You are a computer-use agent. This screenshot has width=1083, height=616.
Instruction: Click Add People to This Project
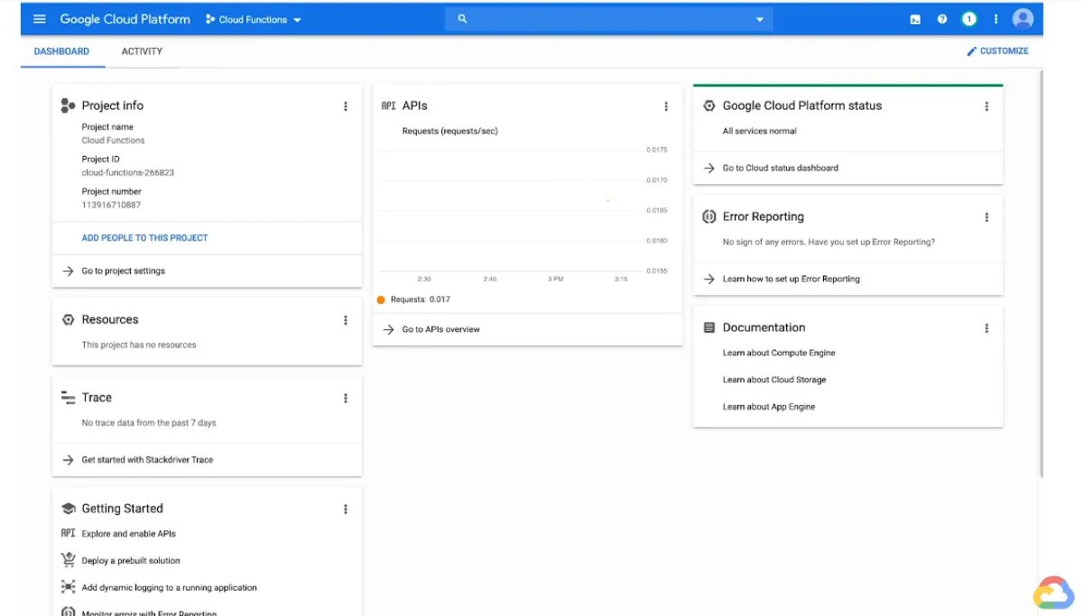click(x=144, y=238)
